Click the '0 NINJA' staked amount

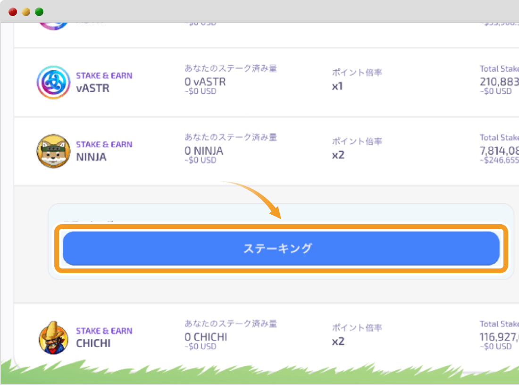[204, 151]
